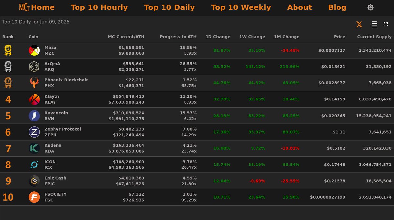This screenshot has width=394, height=220.
Task: Click the ICON coin name
Action: [x=50, y=162]
